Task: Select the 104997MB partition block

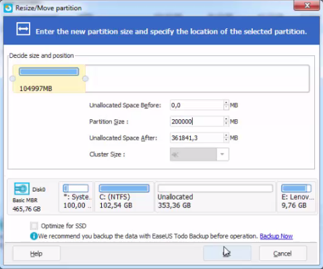Action: click(x=49, y=79)
